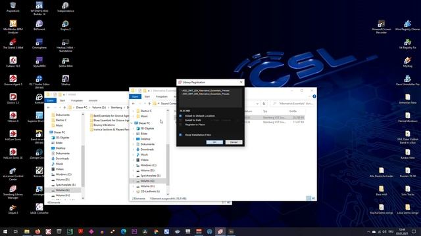Image resolution: width=421 pixels, height=236 pixels.
Task: Open the MixMeister BPM Analyzer icon
Action: click(x=13, y=27)
